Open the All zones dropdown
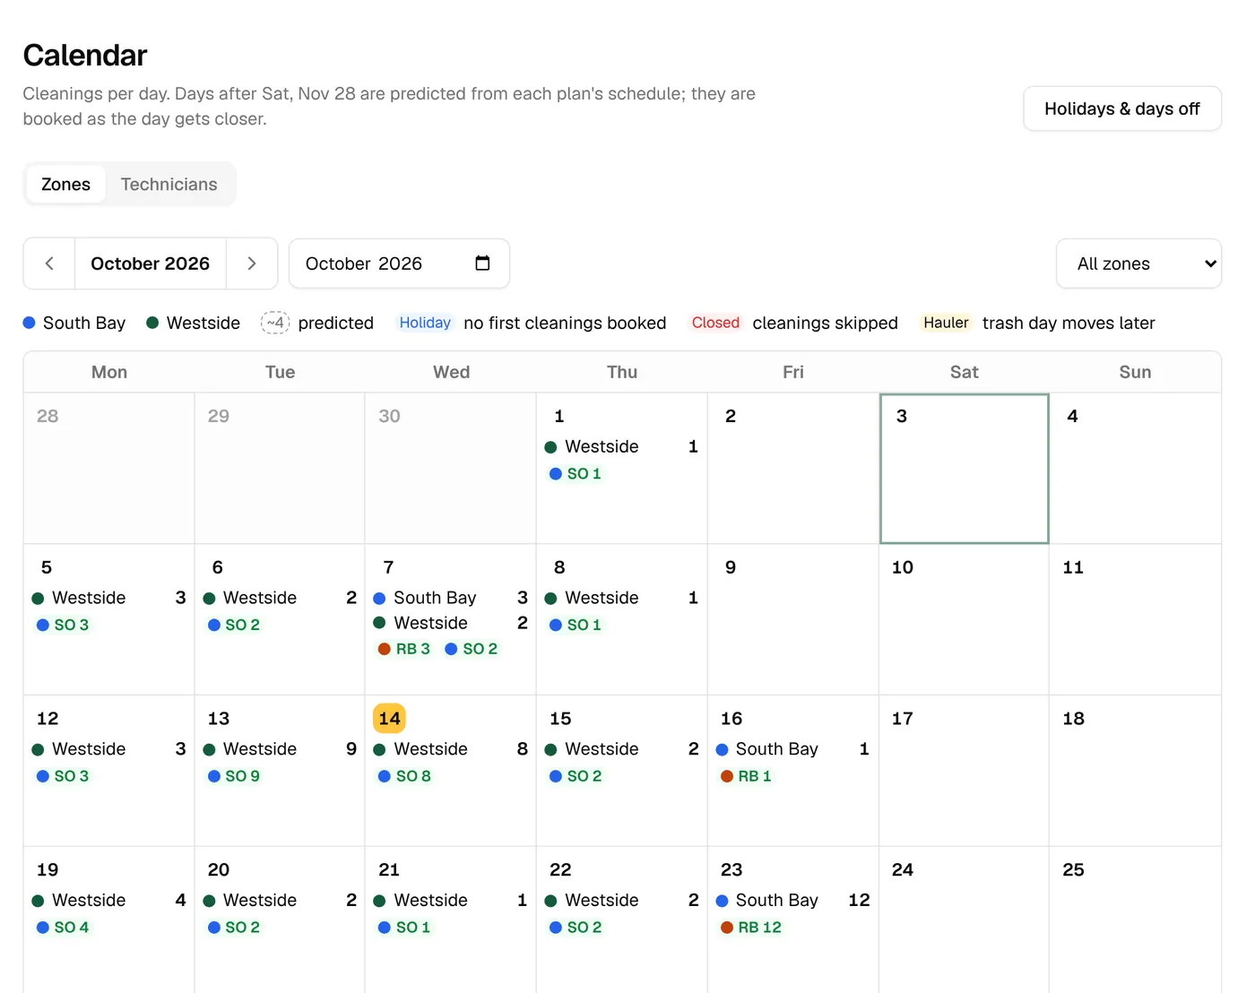 pyautogui.click(x=1138, y=263)
